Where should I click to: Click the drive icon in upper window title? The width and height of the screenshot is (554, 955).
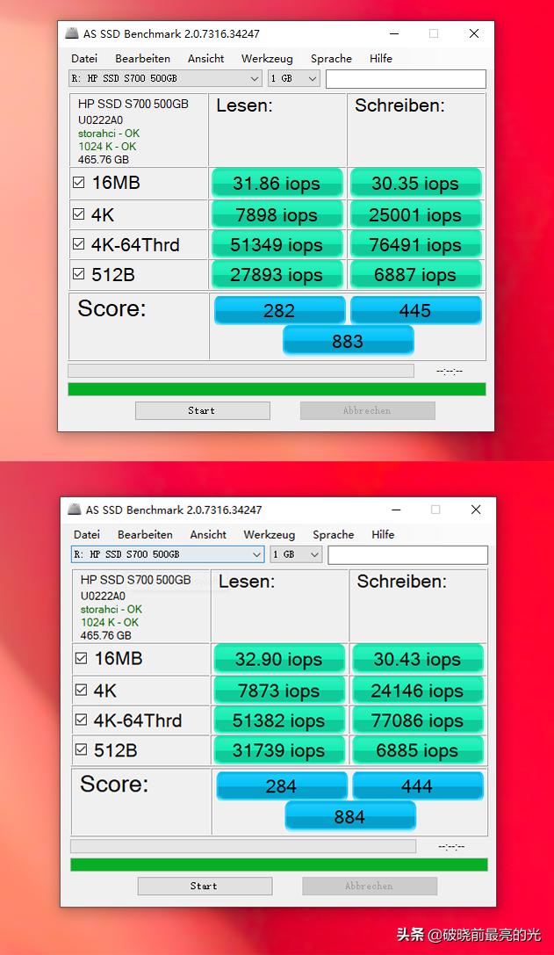pyautogui.click(x=72, y=33)
